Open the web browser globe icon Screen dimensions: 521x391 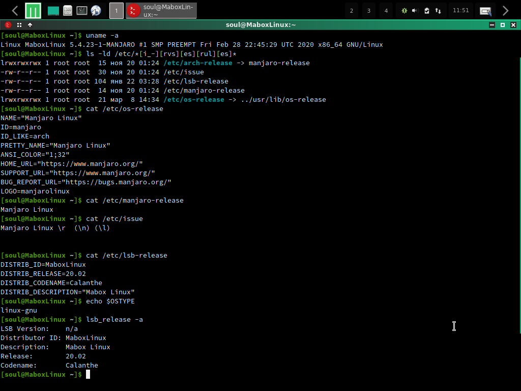(x=96, y=11)
